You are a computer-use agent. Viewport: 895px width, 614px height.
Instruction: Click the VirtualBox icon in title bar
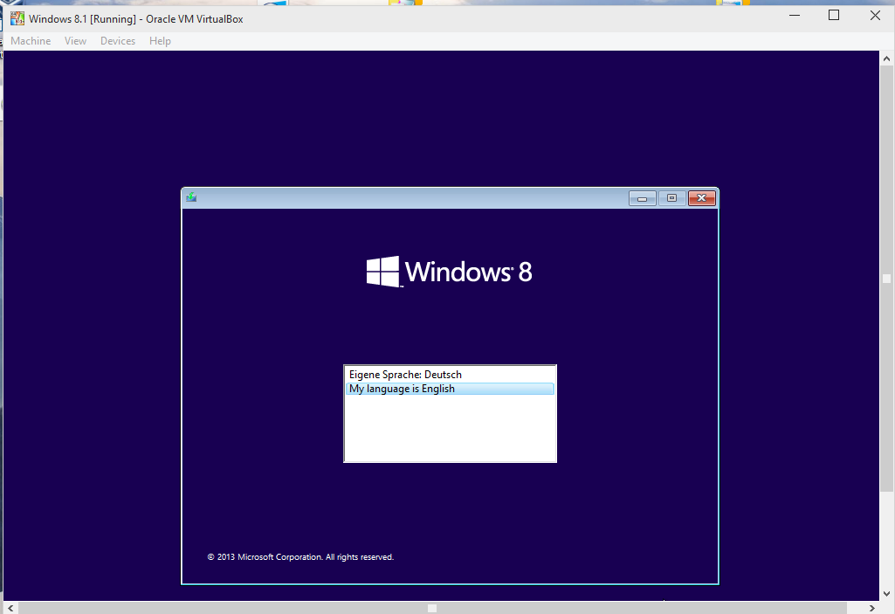17,18
